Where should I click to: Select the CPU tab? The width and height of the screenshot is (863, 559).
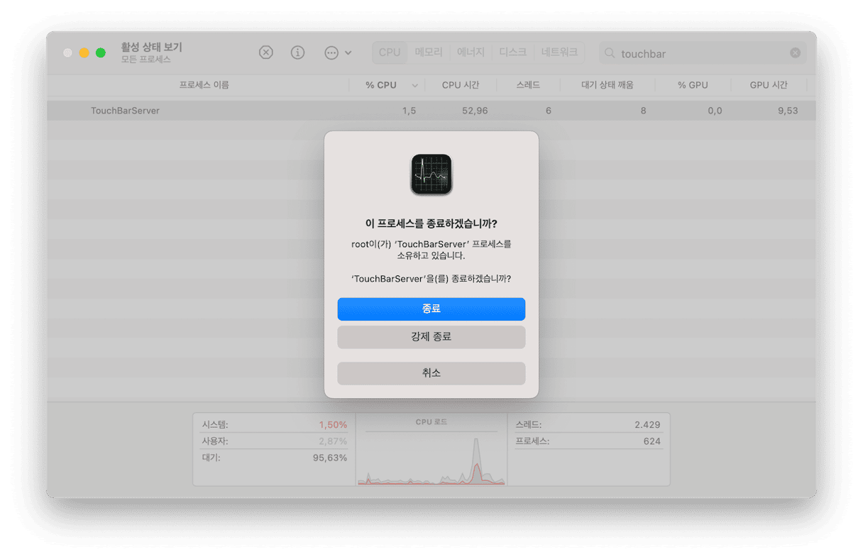(389, 52)
